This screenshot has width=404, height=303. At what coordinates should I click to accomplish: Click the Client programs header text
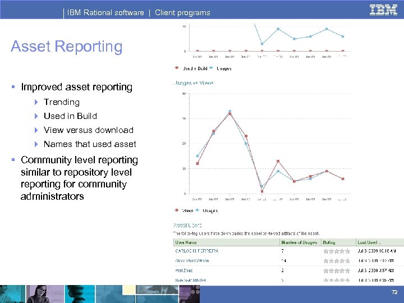point(182,12)
